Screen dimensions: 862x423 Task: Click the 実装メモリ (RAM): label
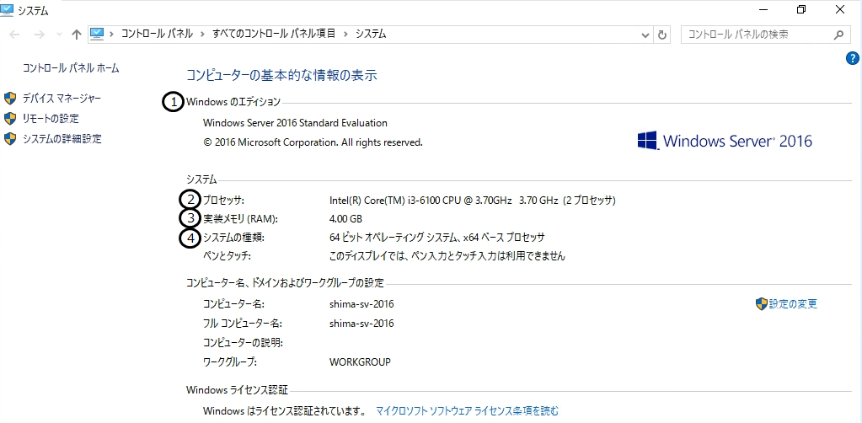[x=241, y=219]
